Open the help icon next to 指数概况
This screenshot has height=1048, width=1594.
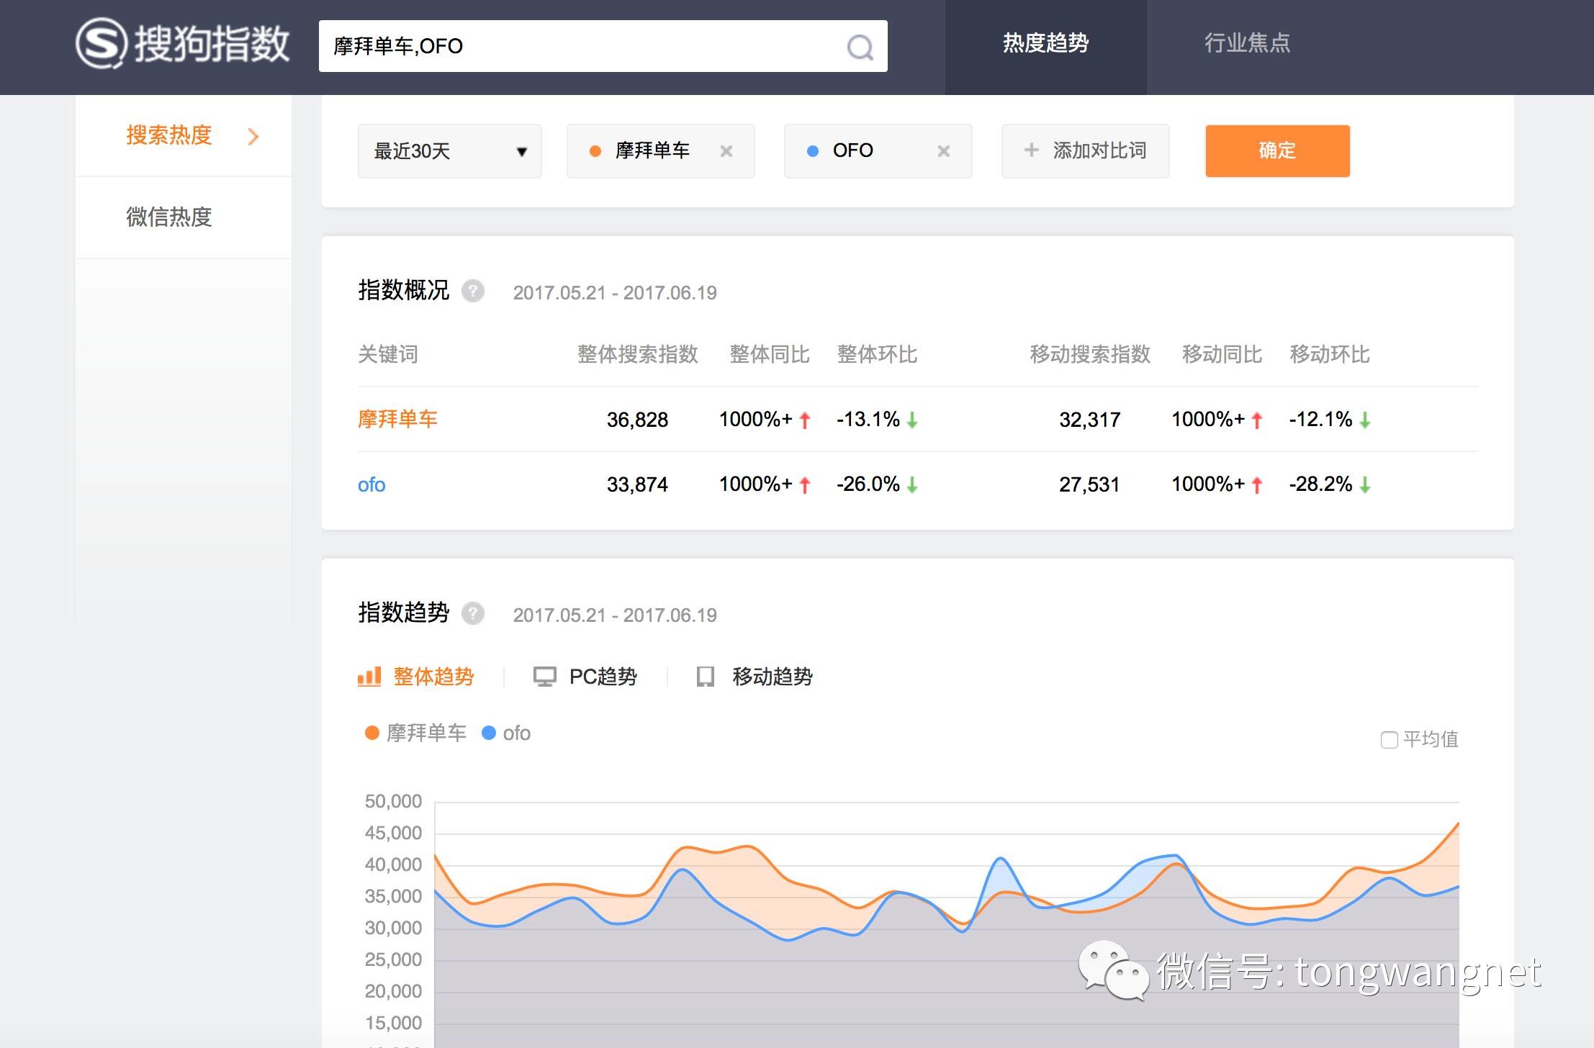click(473, 291)
